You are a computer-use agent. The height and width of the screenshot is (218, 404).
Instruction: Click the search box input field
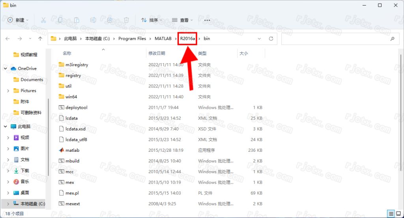click(x=339, y=39)
